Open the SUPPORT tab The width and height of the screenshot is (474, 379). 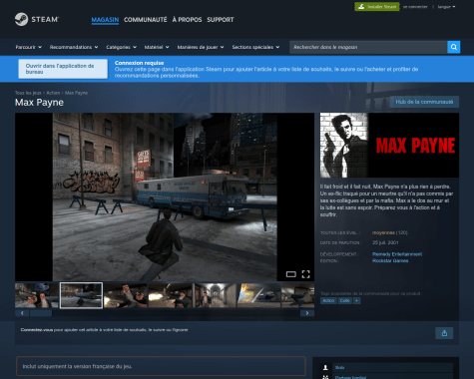(221, 20)
